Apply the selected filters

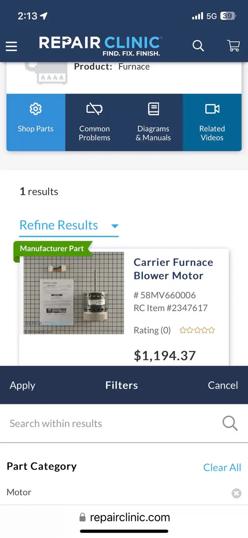(x=22, y=385)
